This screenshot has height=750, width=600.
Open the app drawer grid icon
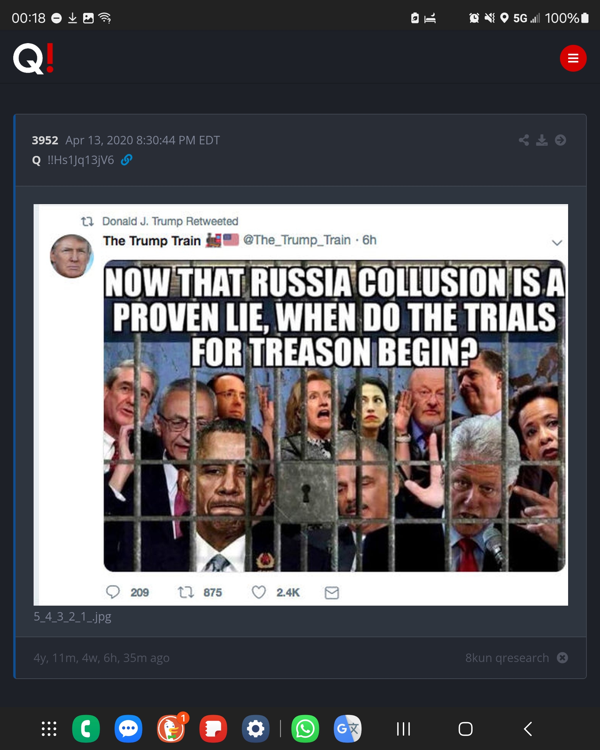49,729
